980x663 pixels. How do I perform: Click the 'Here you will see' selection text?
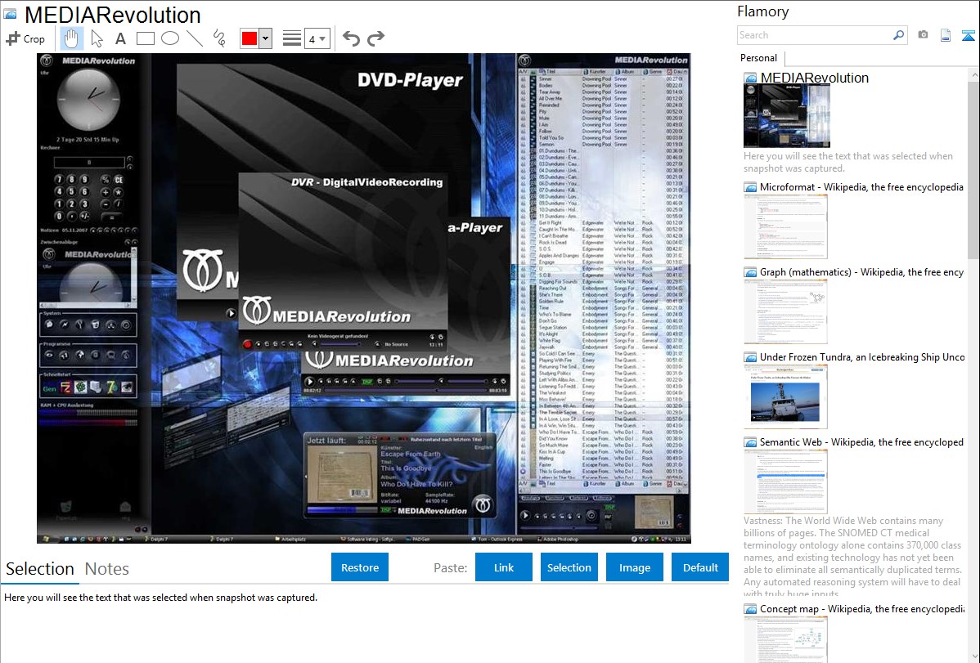(x=160, y=598)
